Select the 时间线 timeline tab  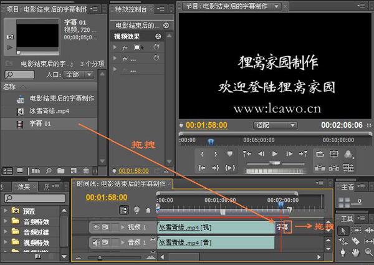(x=122, y=184)
